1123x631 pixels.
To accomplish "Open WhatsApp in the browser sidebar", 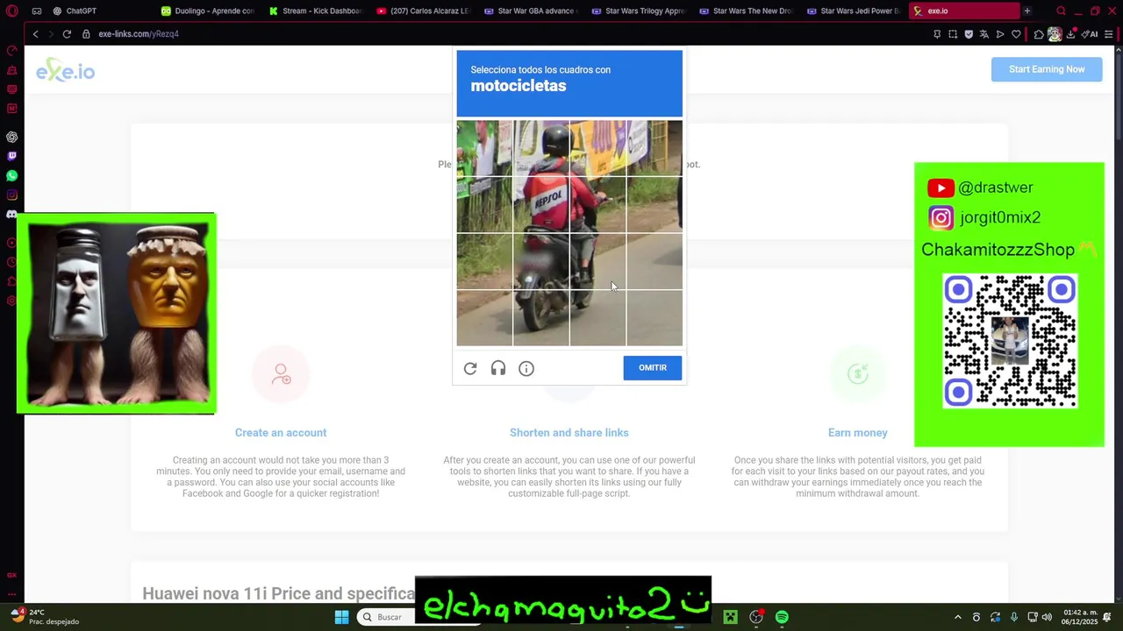I will [11, 175].
